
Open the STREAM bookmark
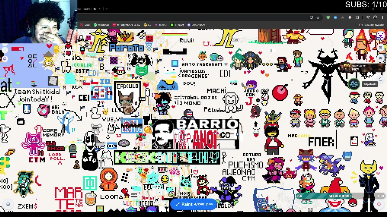pyautogui.click(x=177, y=25)
